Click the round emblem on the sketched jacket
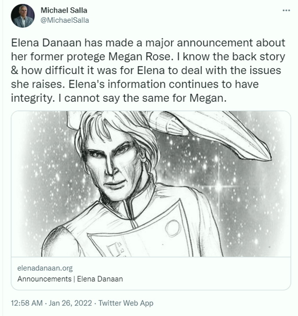298x316 pixels. (172, 227)
